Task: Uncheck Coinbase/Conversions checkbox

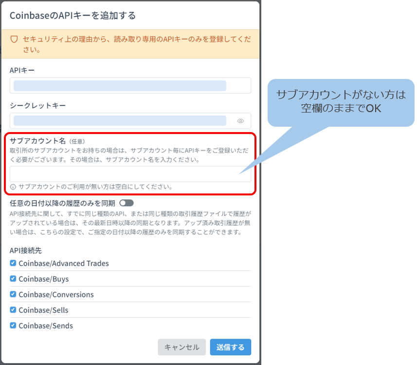Action: coord(13,294)
